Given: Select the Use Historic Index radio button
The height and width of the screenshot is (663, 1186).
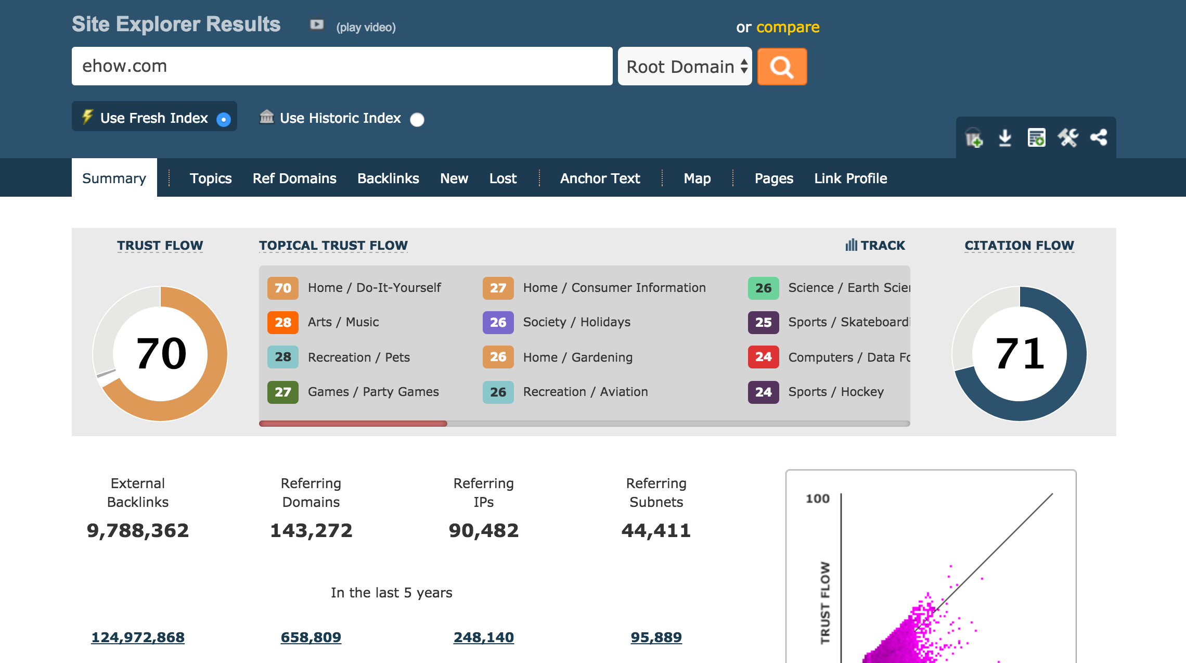Looking at the screenshot, I should pyautogui.click(x=417, y=120).
